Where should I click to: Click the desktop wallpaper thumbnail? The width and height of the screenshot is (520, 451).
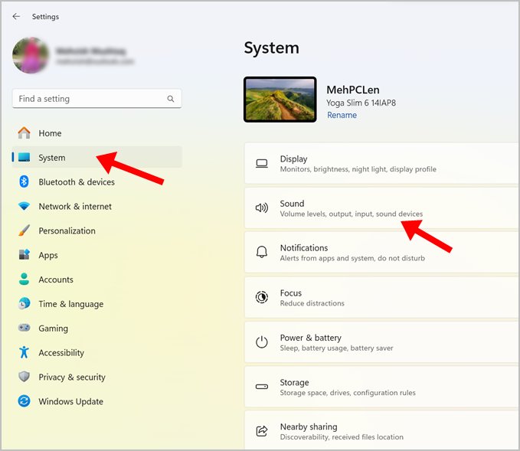click(x=280, y=100)
